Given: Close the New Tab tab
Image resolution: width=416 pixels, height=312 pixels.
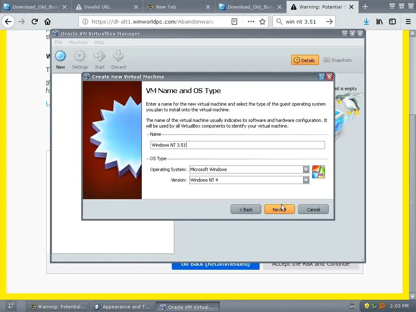Looking at the screenshot, I should pyautogui.click(x=208, y=7).
